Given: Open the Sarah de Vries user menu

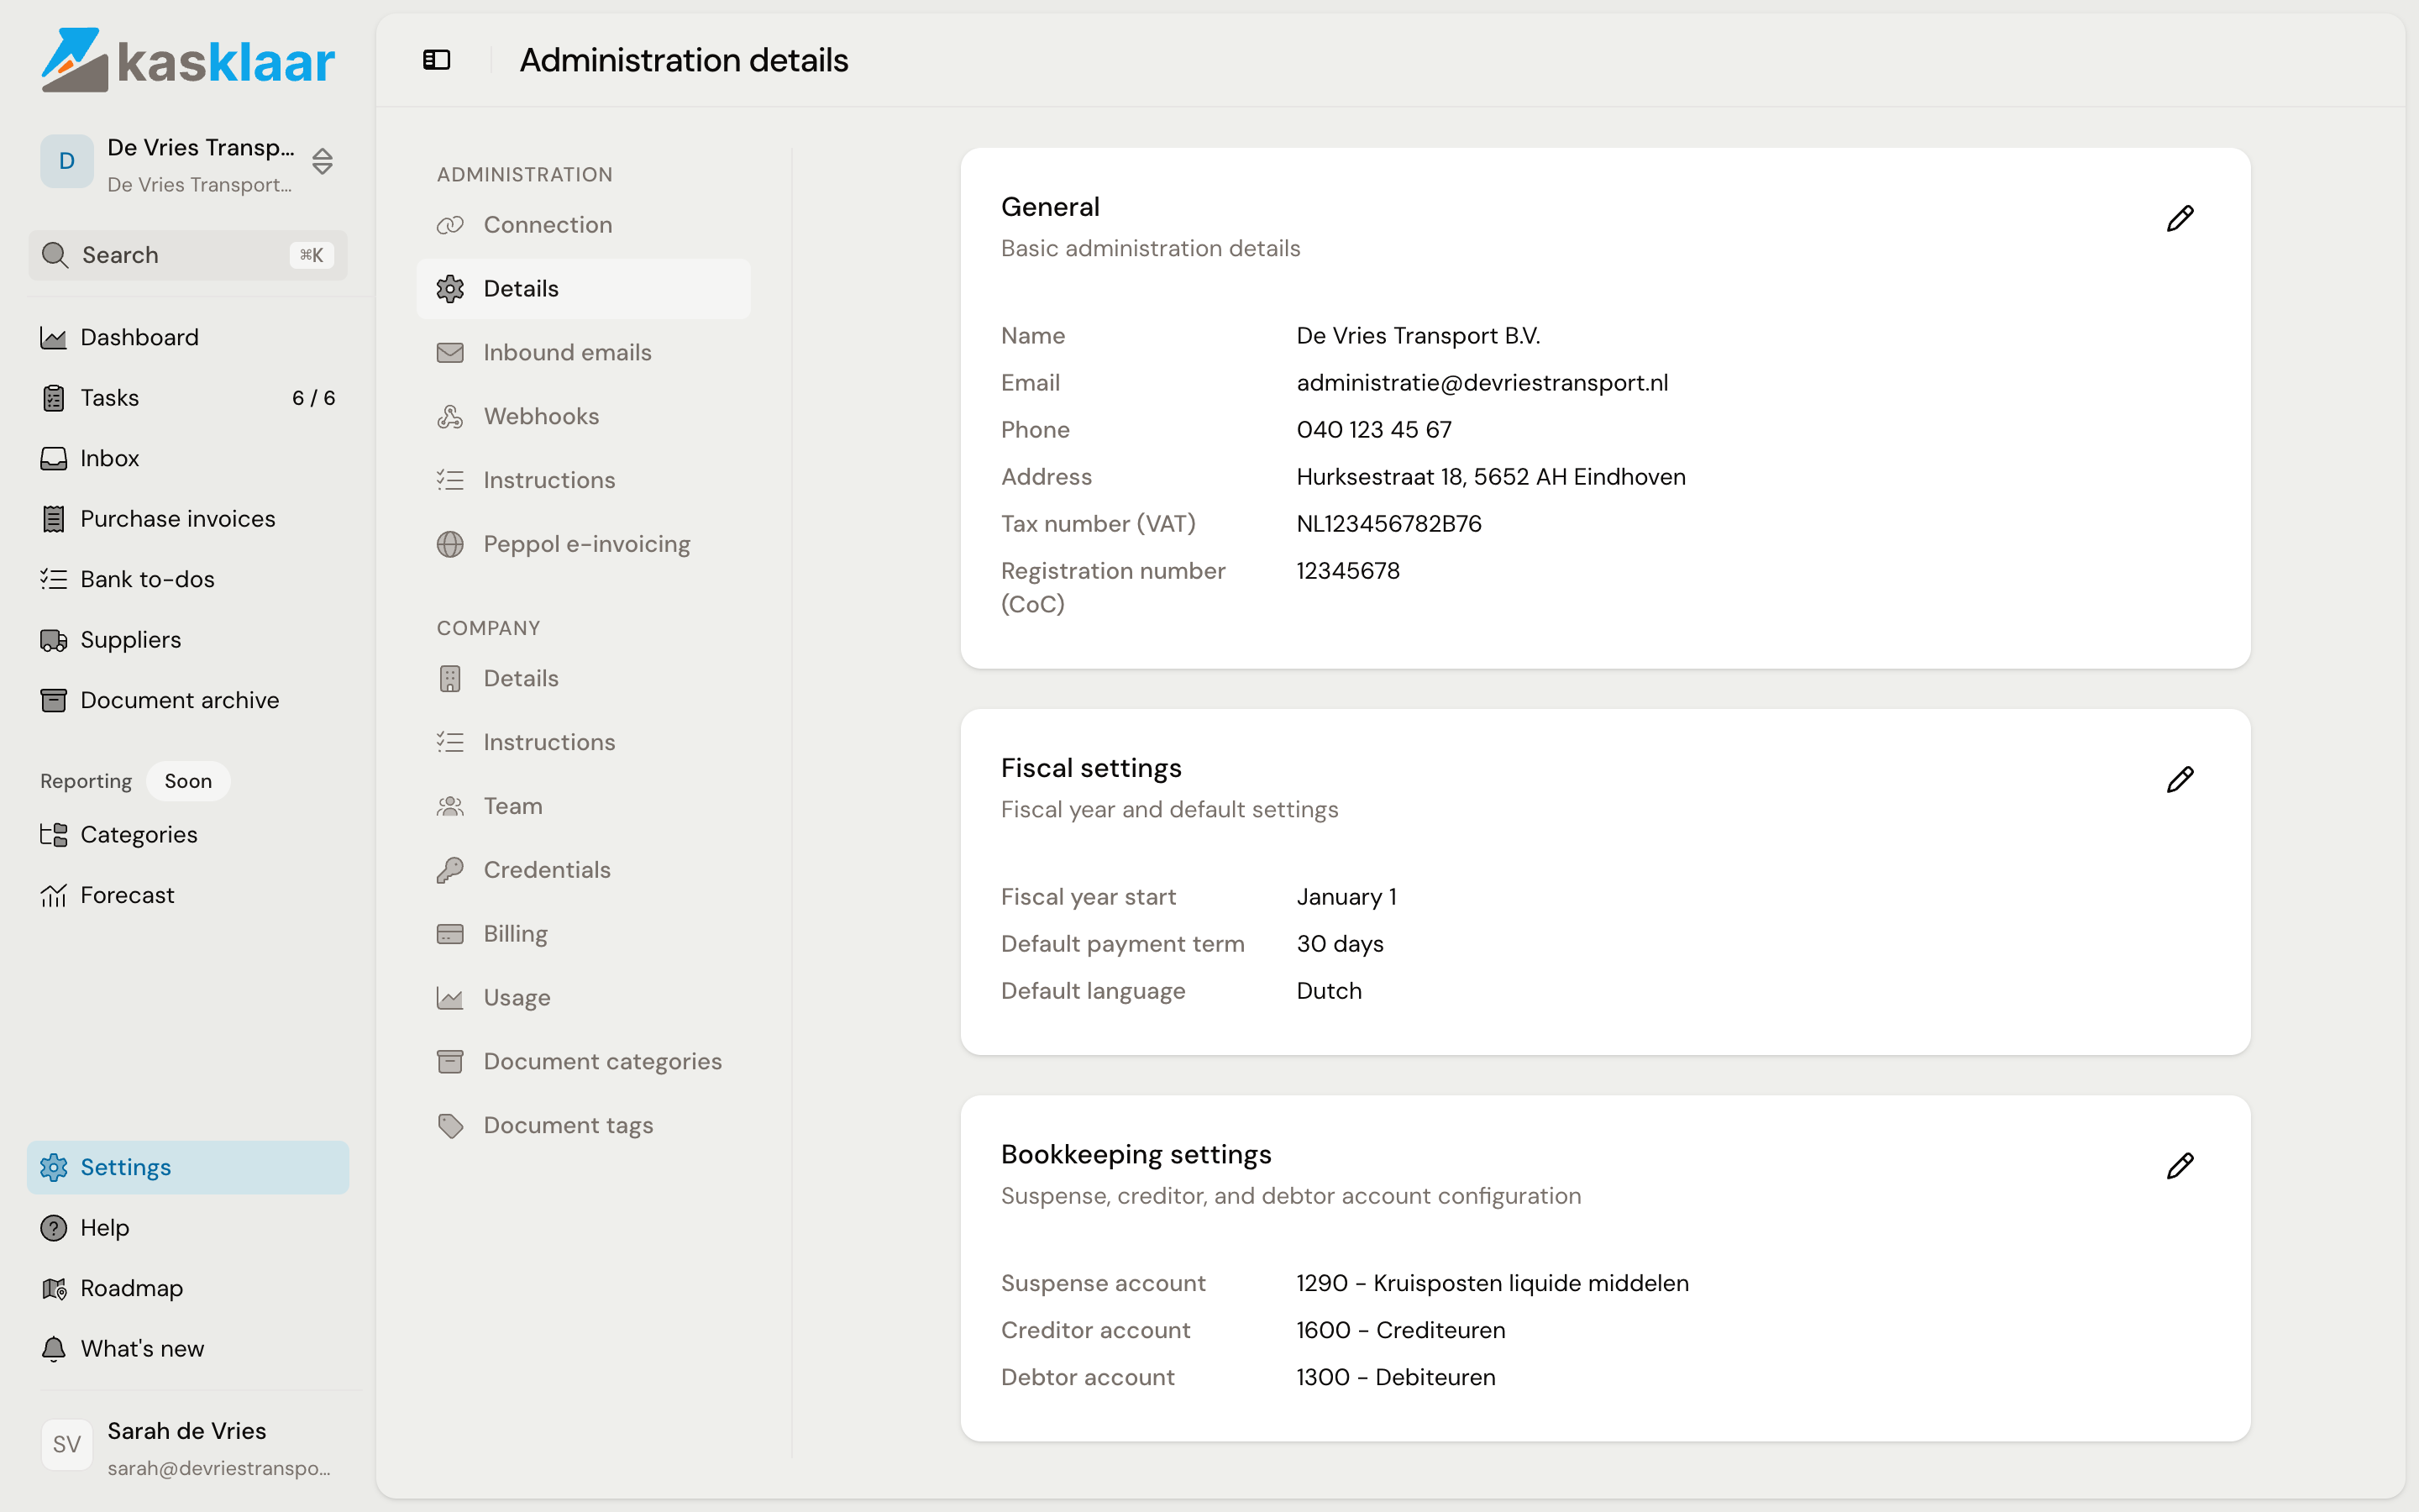Looking at the screenshot, I should point(188,1447).
